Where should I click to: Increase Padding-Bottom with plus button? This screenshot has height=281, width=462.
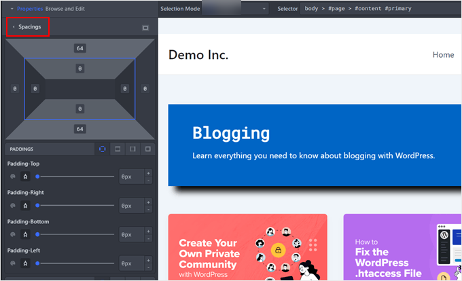149,231
